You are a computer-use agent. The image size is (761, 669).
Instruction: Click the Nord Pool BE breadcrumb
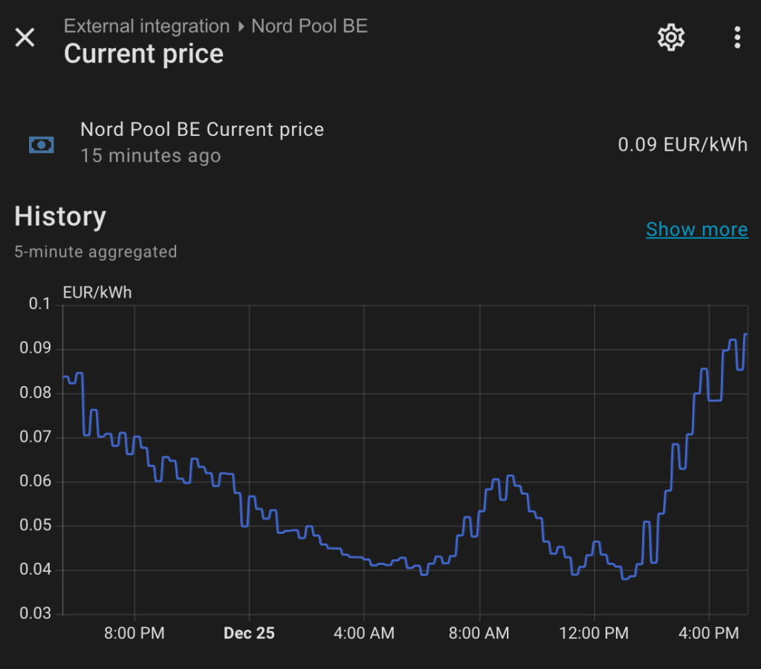tap(309, 26)
